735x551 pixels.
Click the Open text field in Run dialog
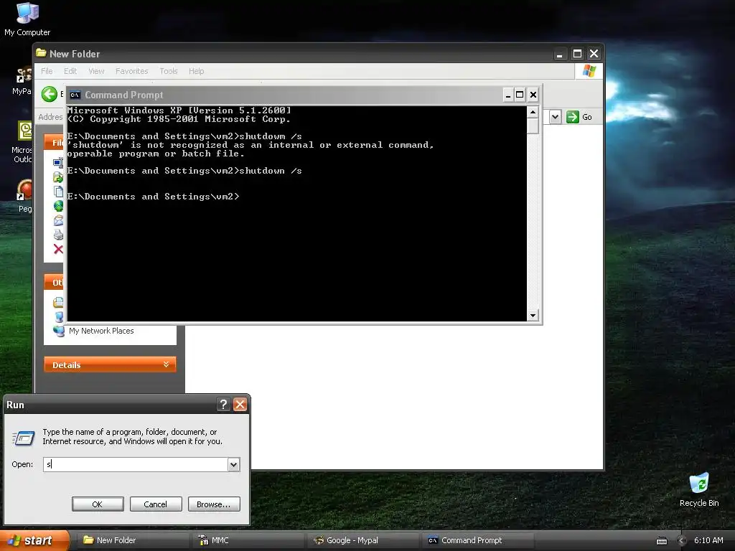pyautogui.click(x=136, y=464)
